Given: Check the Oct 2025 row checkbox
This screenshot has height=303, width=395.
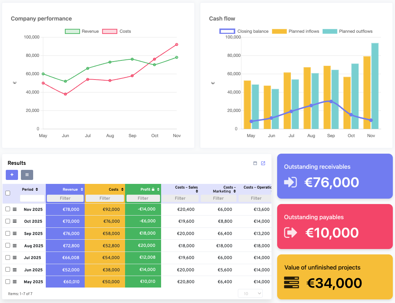Looking at the screenshot, I should 8,221.
